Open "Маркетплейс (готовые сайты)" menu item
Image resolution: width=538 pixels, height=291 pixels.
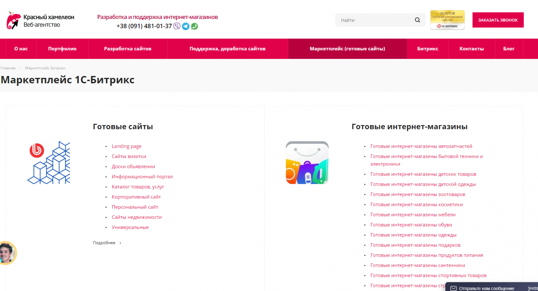tap(347, 49)
